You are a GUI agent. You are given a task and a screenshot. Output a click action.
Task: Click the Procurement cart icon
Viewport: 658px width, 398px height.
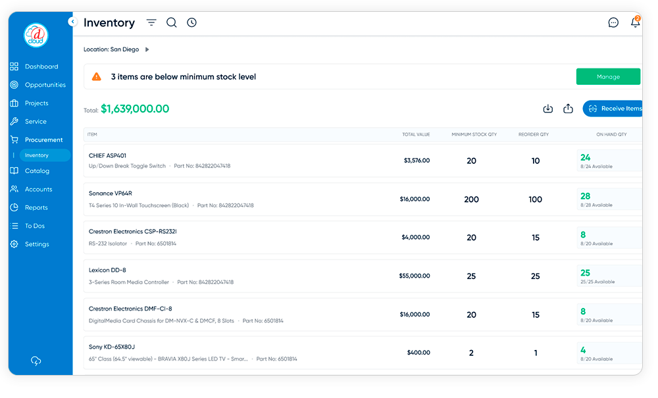pos(14,139)
